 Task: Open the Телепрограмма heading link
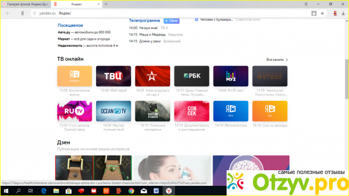(144, 20)
